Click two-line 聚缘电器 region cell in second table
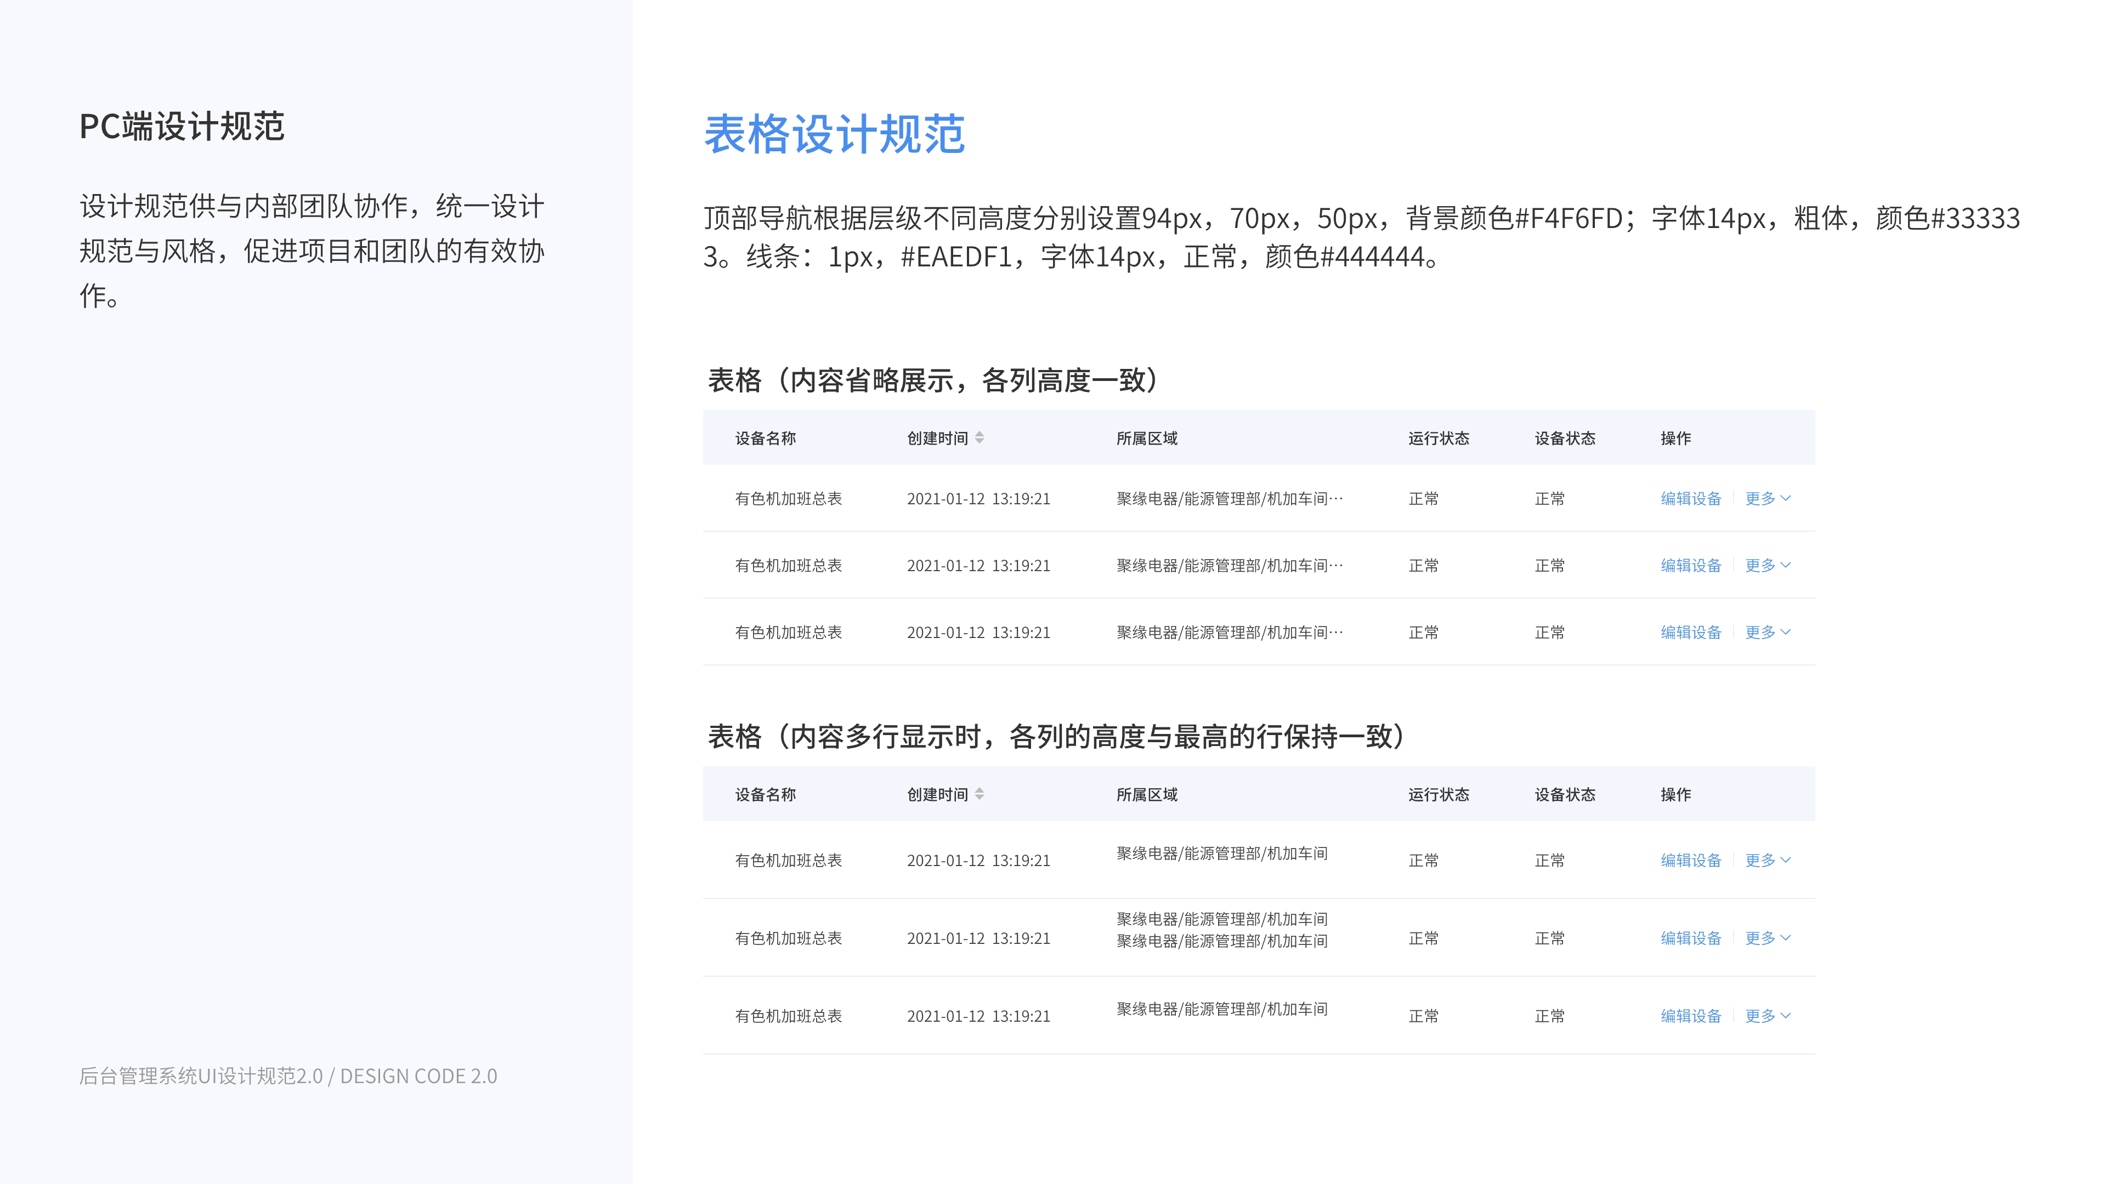Screen dimensions: 2106x1184 pos(1222,930)
